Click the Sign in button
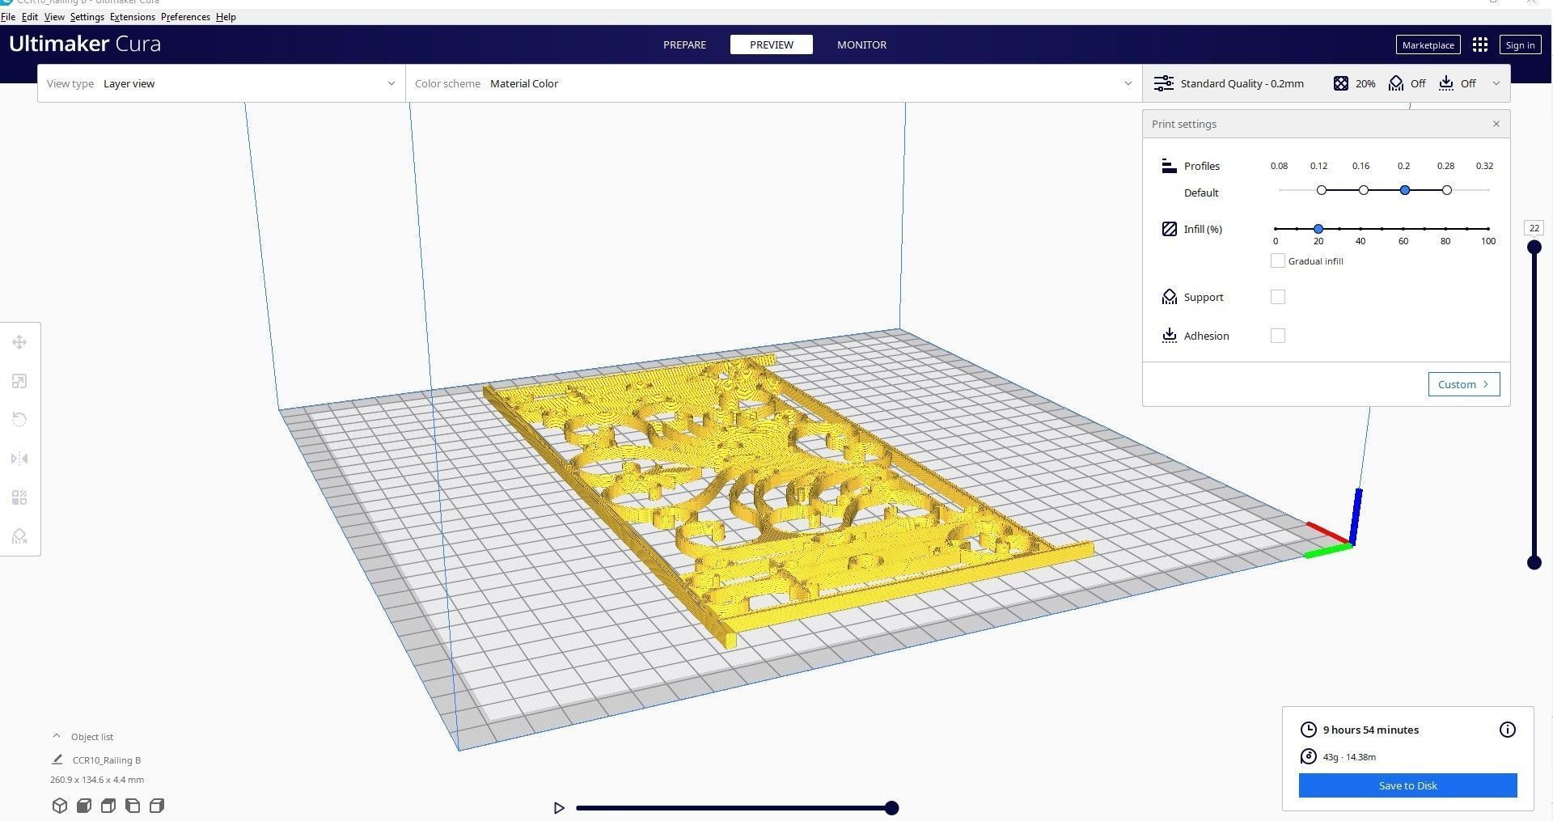This screenshot has height=821, width=1553. pos(1520,45)
